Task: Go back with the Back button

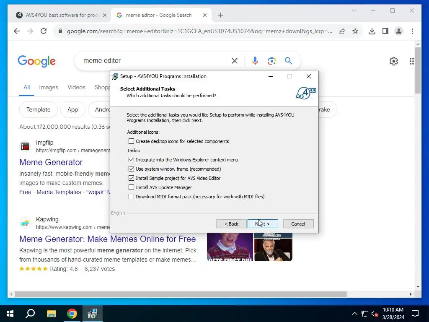Action: click(231, 224)
